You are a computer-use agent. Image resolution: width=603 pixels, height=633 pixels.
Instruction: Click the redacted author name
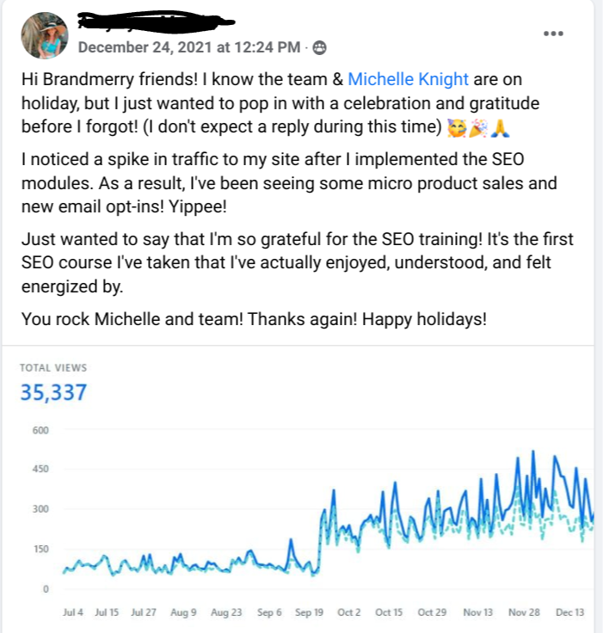tap(156, 20)
